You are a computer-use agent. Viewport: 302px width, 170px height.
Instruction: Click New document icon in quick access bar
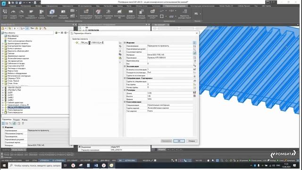[x=9, y=3]
